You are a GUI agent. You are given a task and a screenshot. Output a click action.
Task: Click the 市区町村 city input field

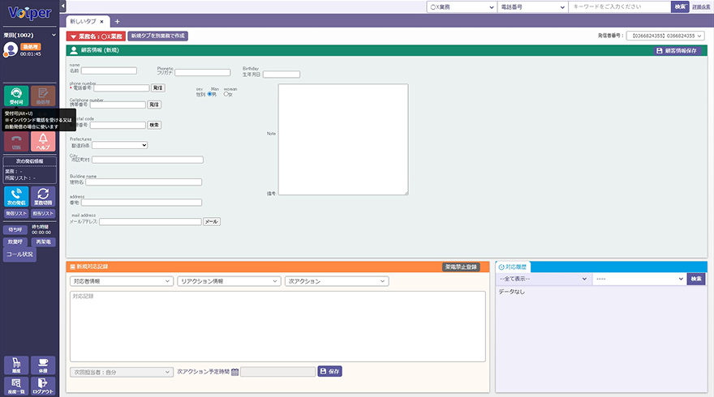[148, 160]
